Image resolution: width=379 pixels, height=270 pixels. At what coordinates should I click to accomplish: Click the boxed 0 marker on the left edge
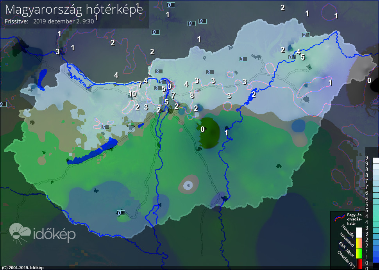[2, 104]
